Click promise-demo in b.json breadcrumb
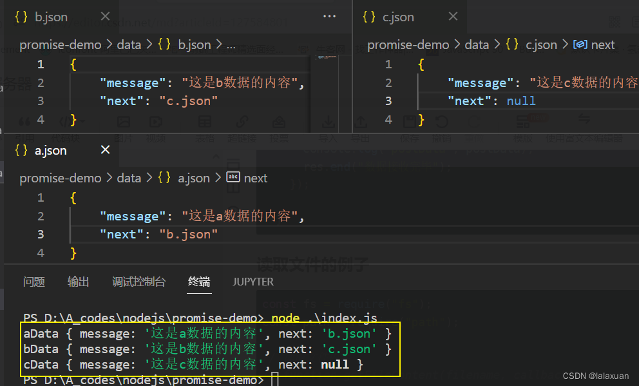Image resolution: width=639 pixels, height=386 pixels. (61, 45)
